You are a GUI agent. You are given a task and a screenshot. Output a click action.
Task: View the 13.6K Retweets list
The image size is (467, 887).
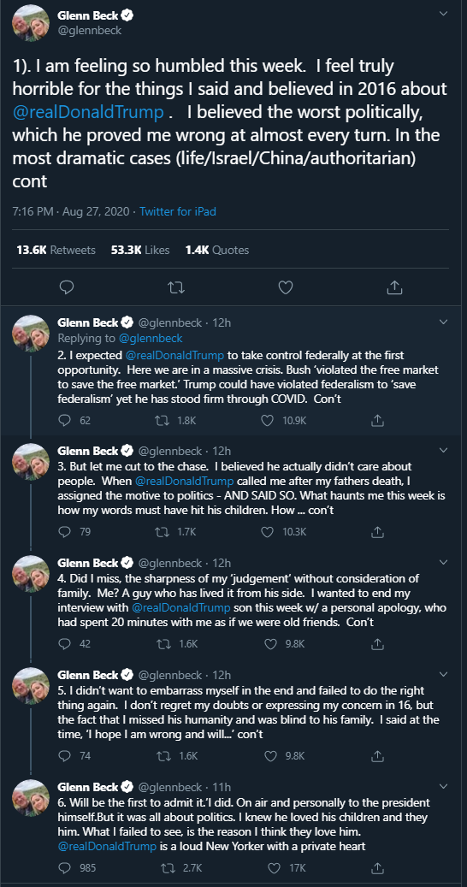click(x=56, y=250)
